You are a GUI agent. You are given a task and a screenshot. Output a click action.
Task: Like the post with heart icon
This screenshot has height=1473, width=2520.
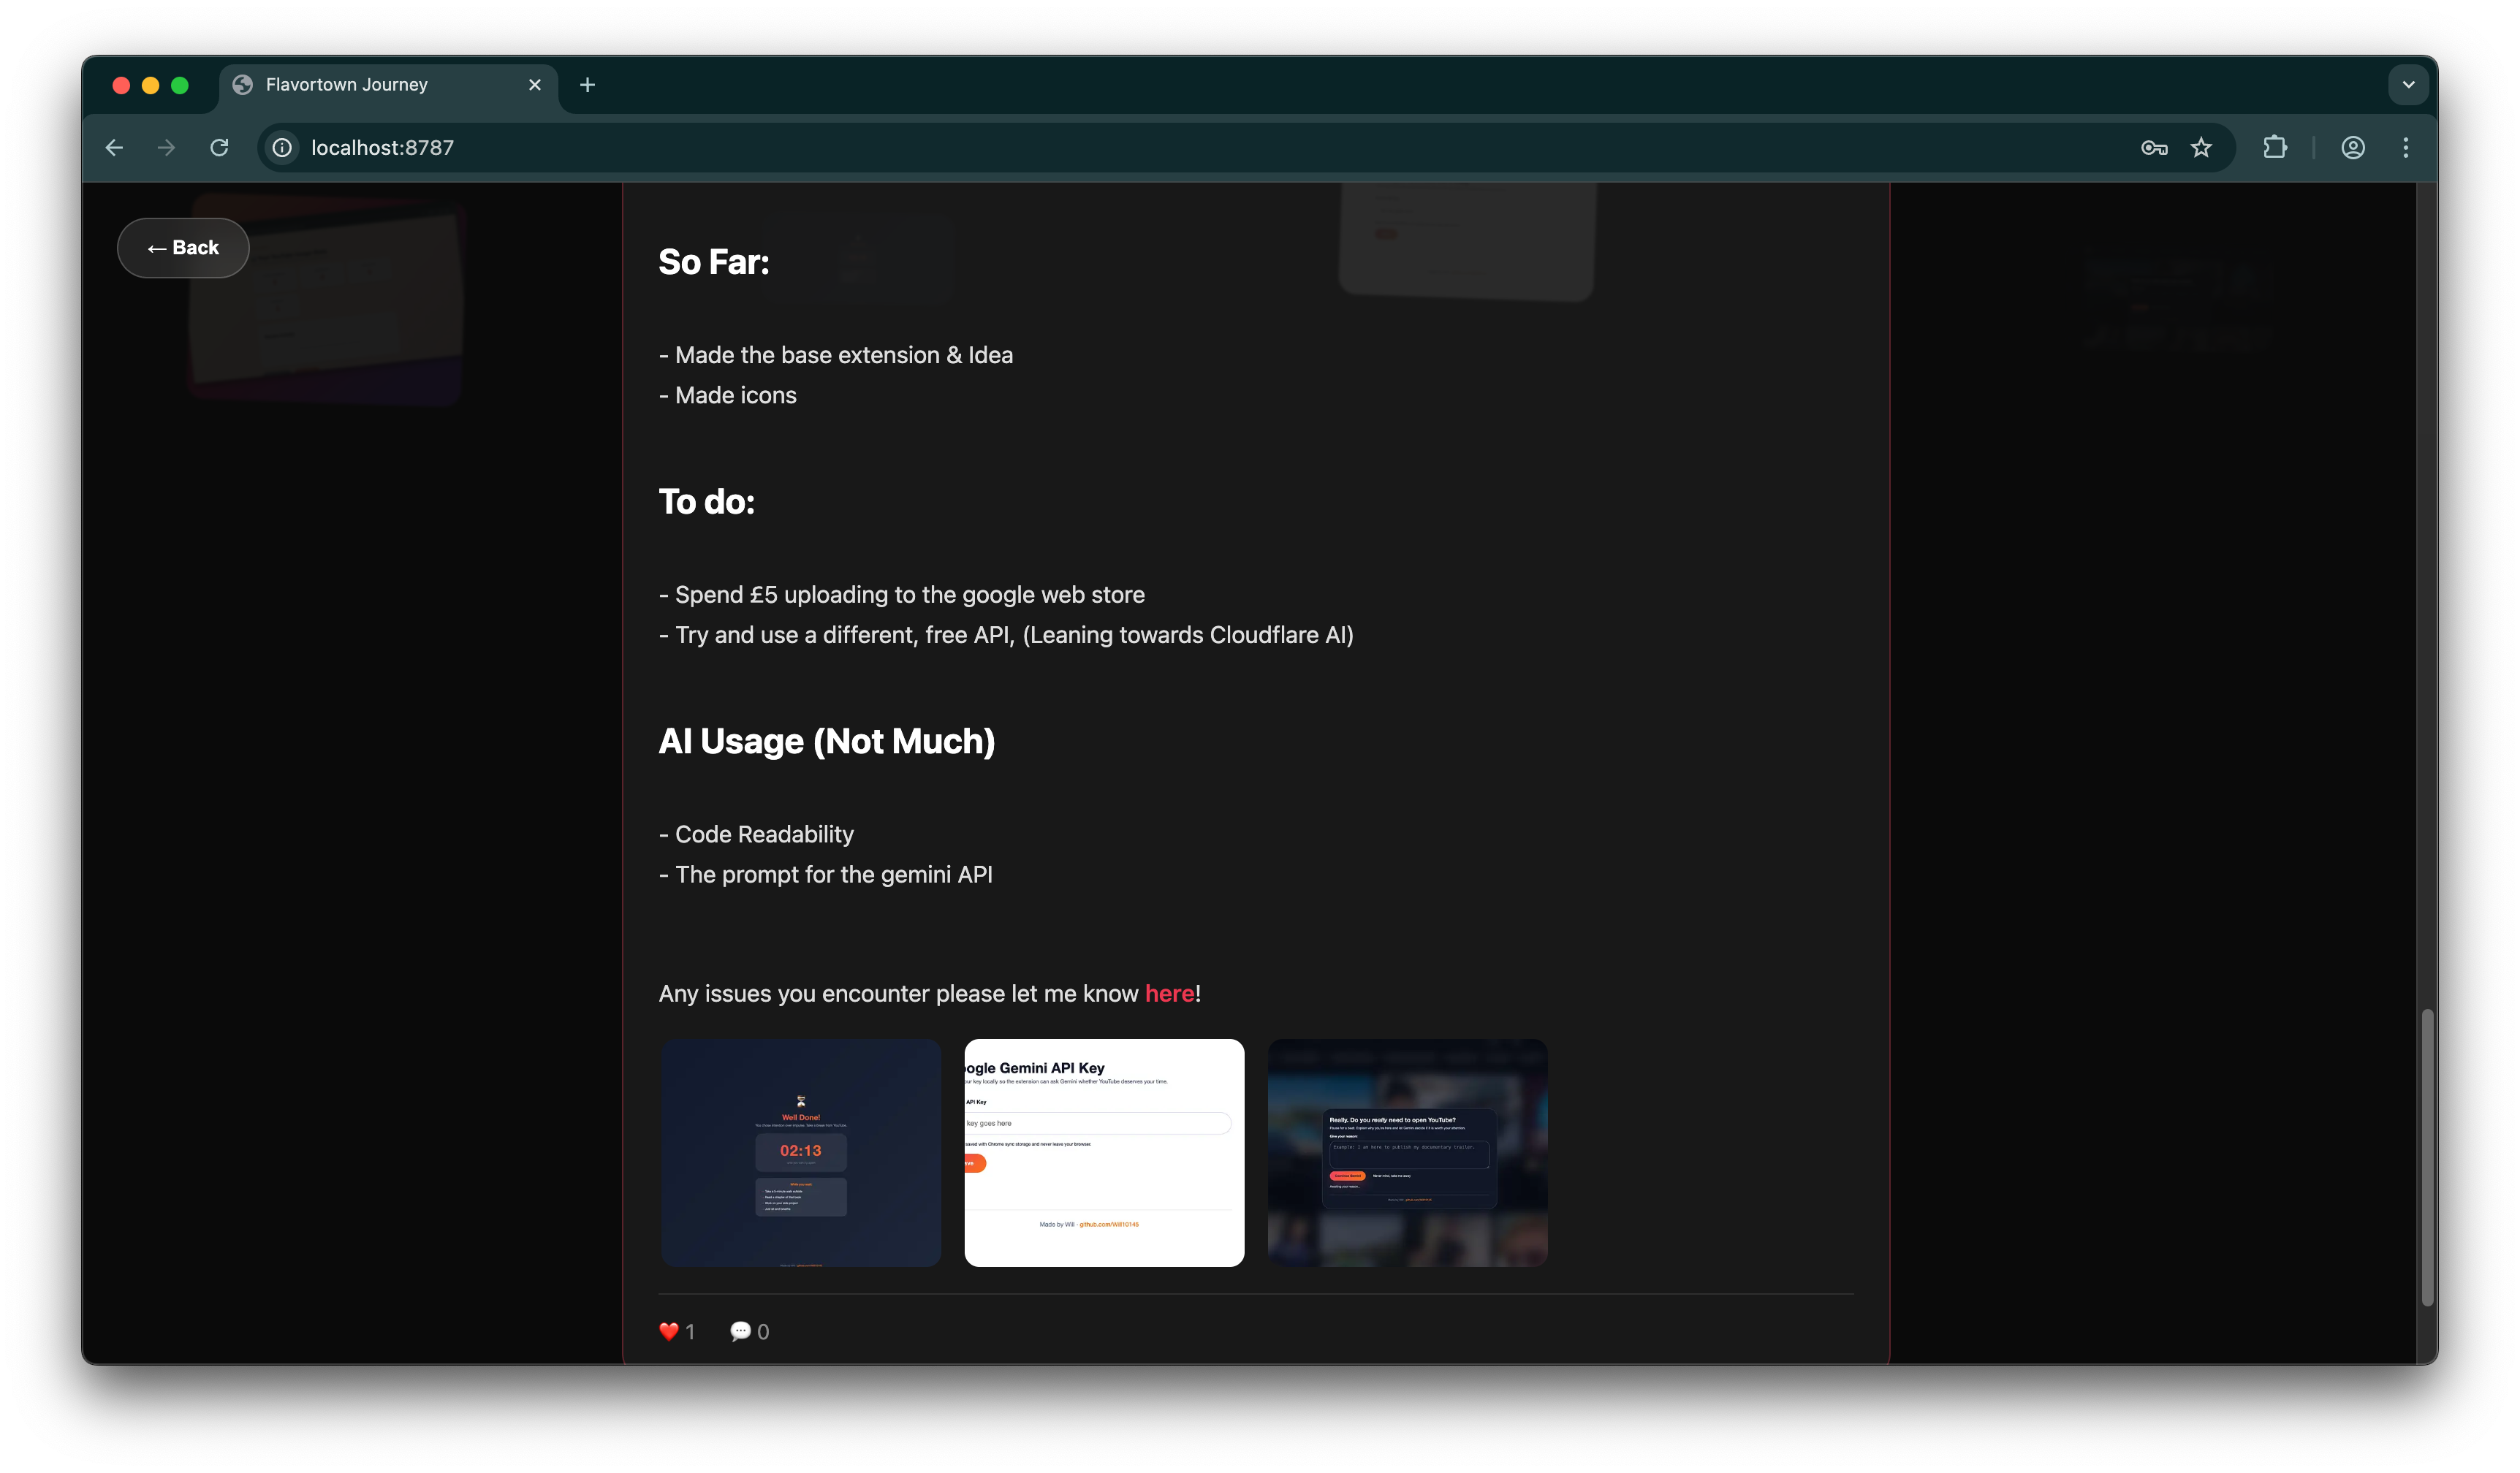pyautogui.click(x=669, y=1331)
